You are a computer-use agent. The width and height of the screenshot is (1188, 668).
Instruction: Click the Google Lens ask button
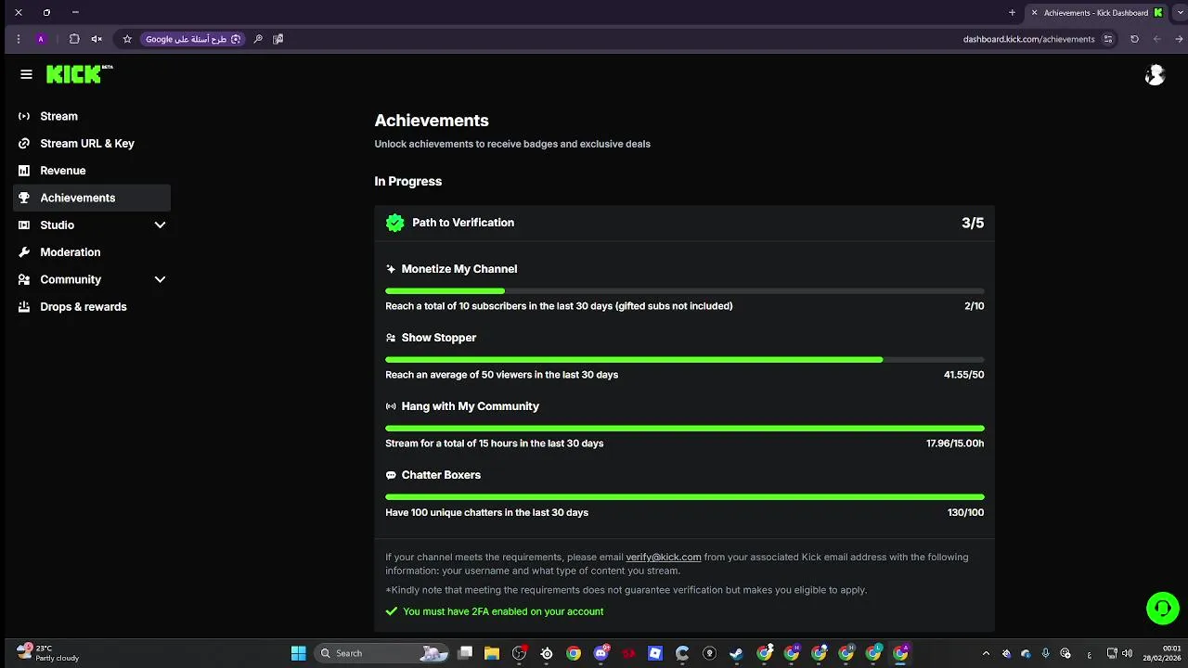[x=193, y=39]
